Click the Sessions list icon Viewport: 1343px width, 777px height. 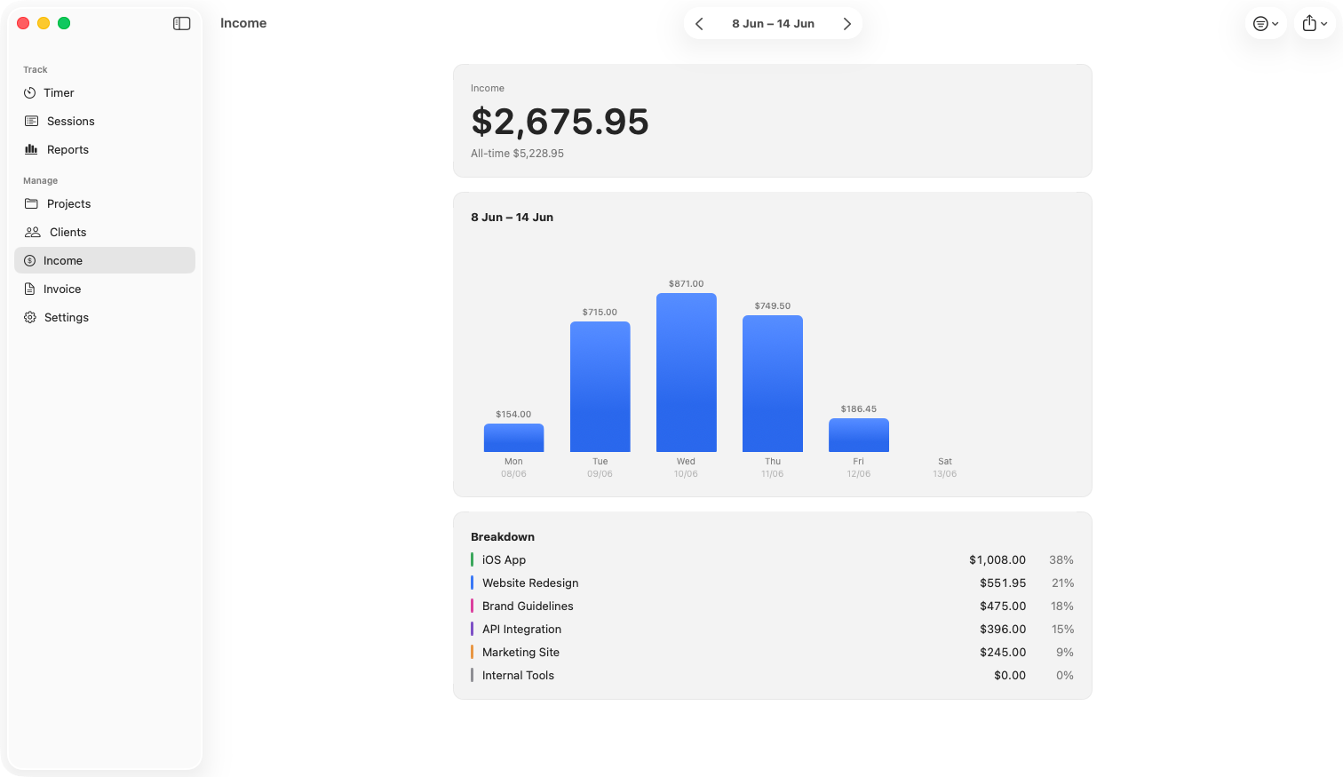[x=31, y=122]
